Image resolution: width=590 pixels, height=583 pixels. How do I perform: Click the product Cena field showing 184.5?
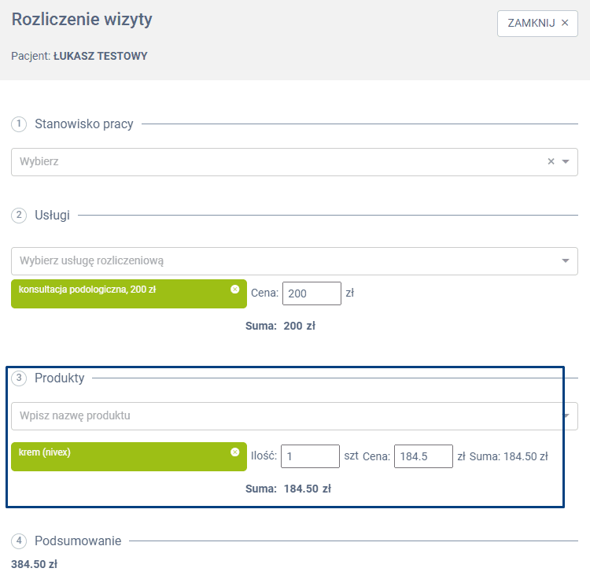tap(422, 456)
